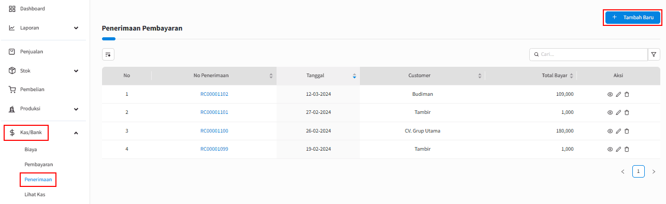
Task: Click the Produksi factory icon
Action: [12, 109]
